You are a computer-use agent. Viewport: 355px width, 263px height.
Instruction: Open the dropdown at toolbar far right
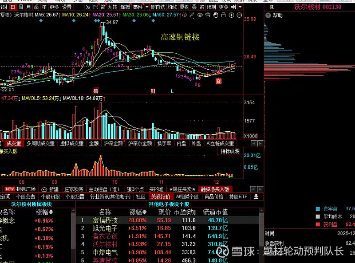[240, 7]
